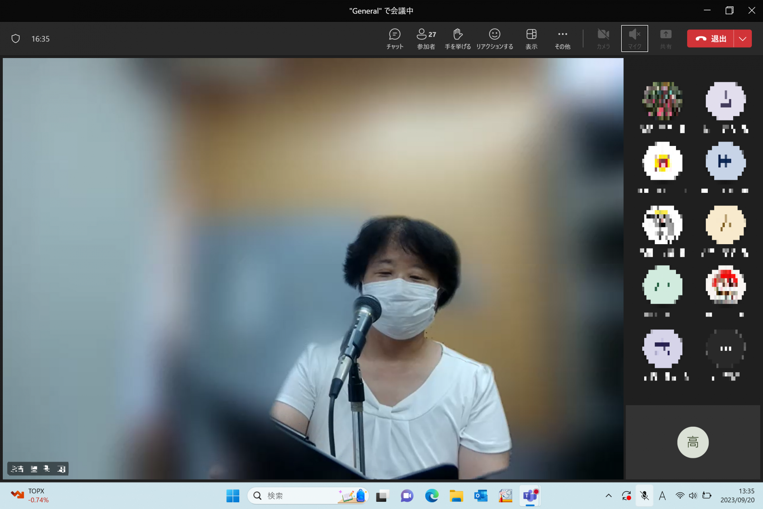The image size is (763, 509).
Task: Click the main speaker video feed
Action: 313,268
